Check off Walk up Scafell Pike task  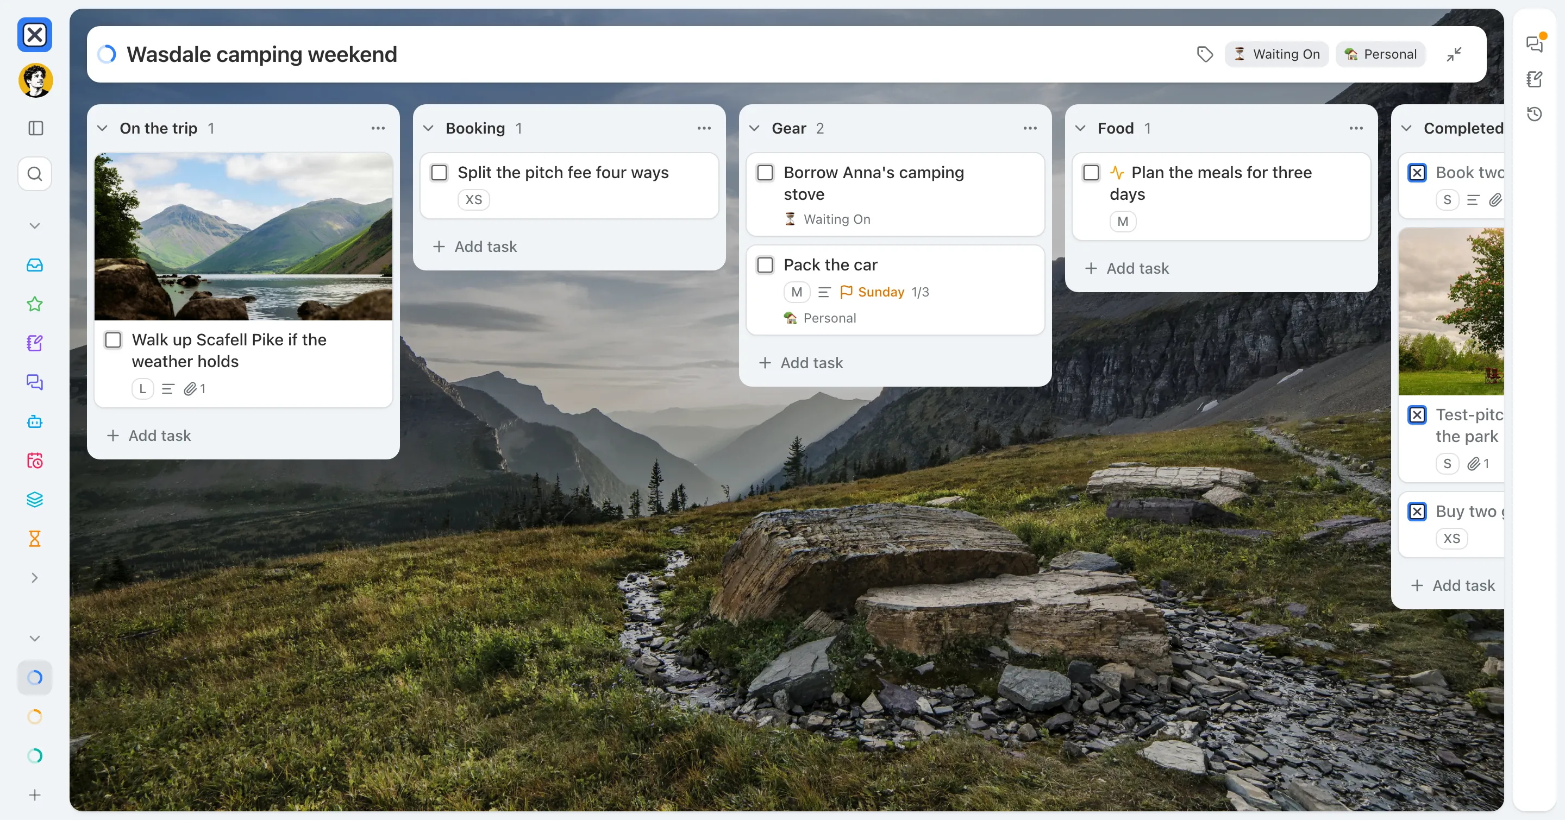[113, 340]
